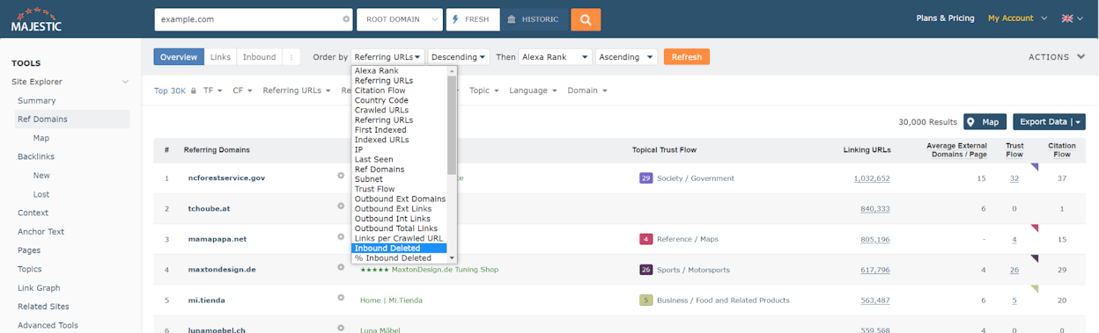Image resolution: width=1099 pixels, height=333 pixels.
Task: Open Link Graph in the sidebar
Action: 39,288
